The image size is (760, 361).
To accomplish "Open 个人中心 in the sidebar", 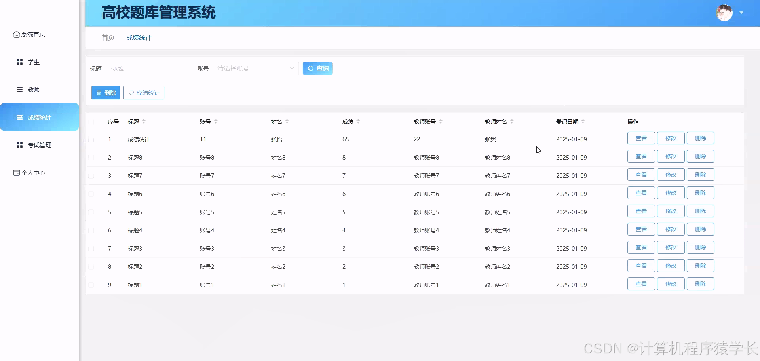I will click(x=33, y=173).
